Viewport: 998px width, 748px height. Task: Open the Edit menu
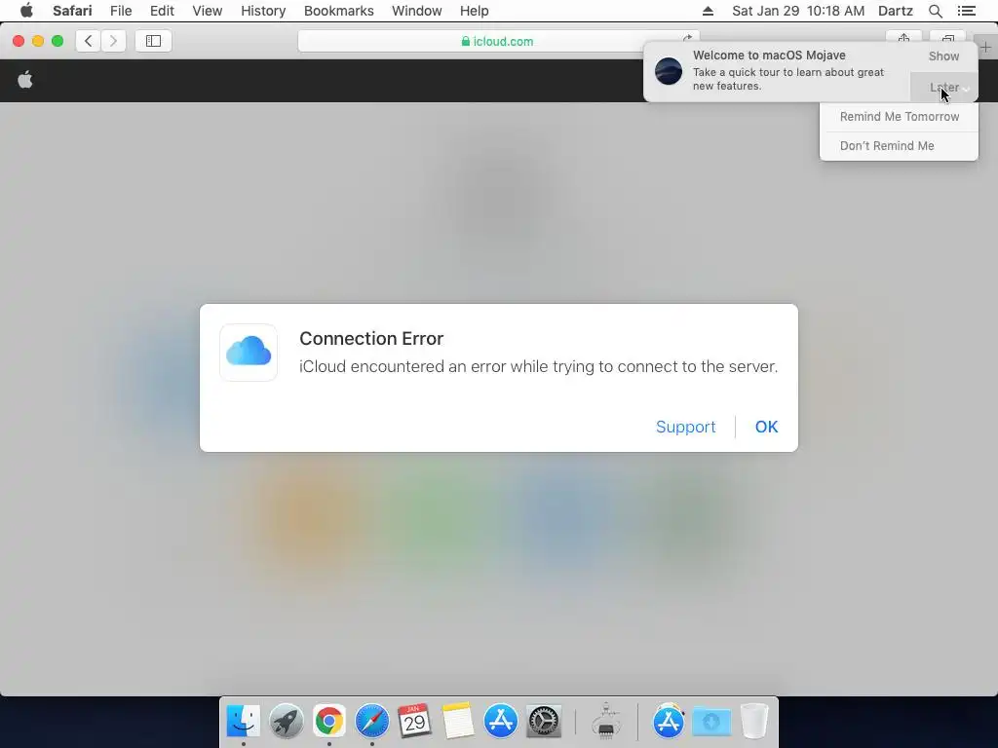[x=162, y=11]
